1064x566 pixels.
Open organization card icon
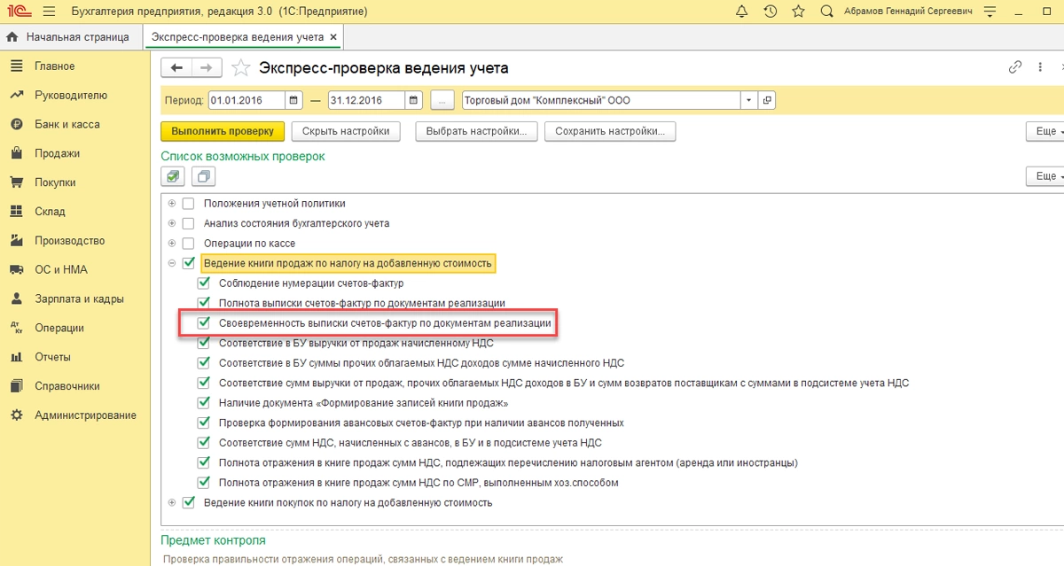pyautogui.click(x=768, y=100)
